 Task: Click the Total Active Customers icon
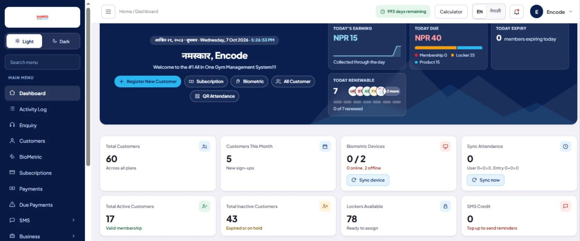[x=204, y=206]
